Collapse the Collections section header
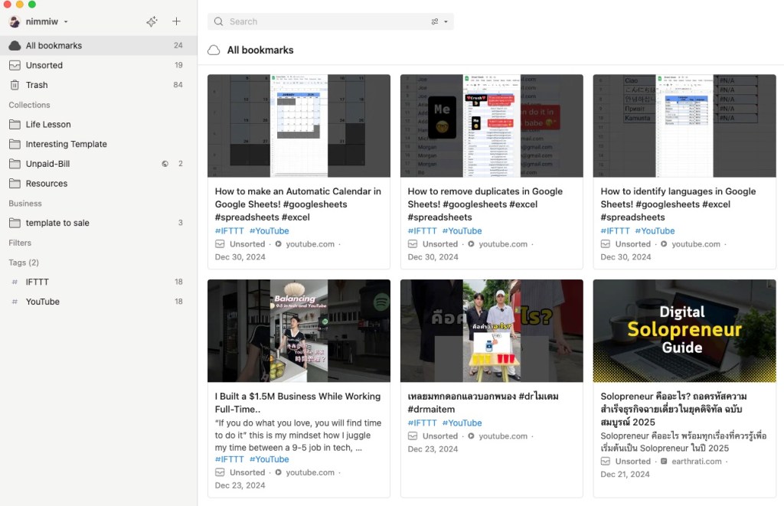Screen dimensions: 784x506 30,105
